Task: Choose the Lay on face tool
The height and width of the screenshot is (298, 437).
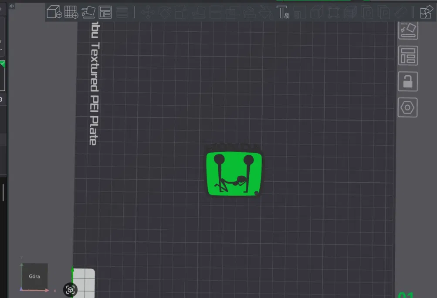Action: (199, 12)
